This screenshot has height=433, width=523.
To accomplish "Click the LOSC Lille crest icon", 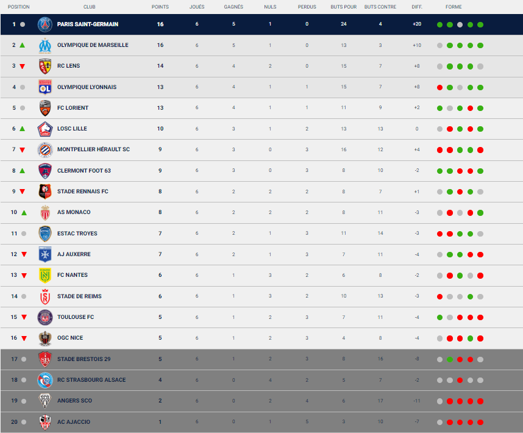I will [44, 129].
